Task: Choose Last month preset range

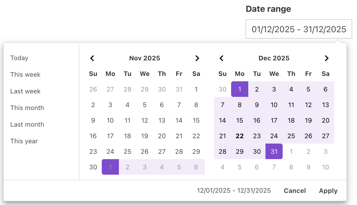Action: pos(27,125)
